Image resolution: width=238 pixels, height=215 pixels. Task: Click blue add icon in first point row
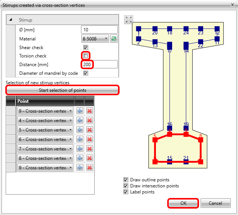[79, 111]
